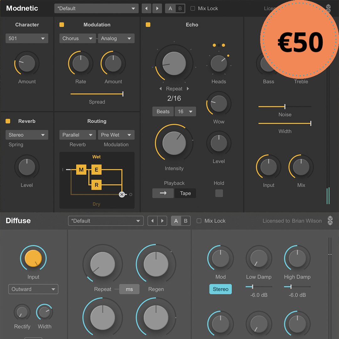339x339 pixels.
Task: Click the Noise slider
Action: tap(285, 106)
